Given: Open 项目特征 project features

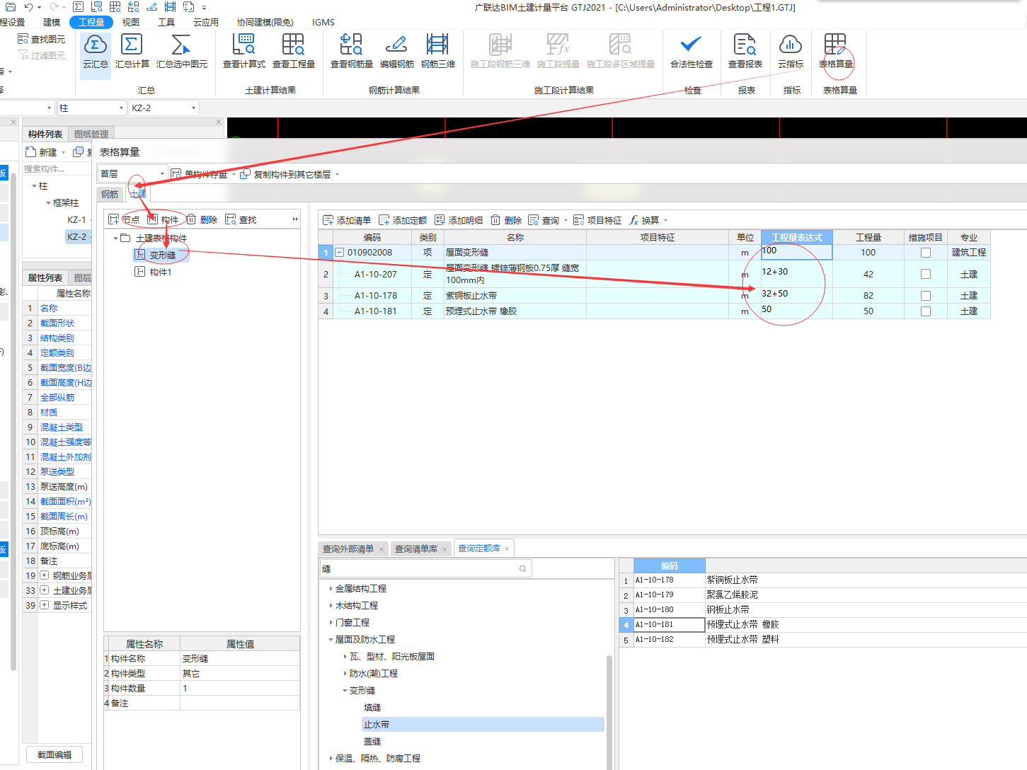Looking at the screenshot, I should point(597,220).
